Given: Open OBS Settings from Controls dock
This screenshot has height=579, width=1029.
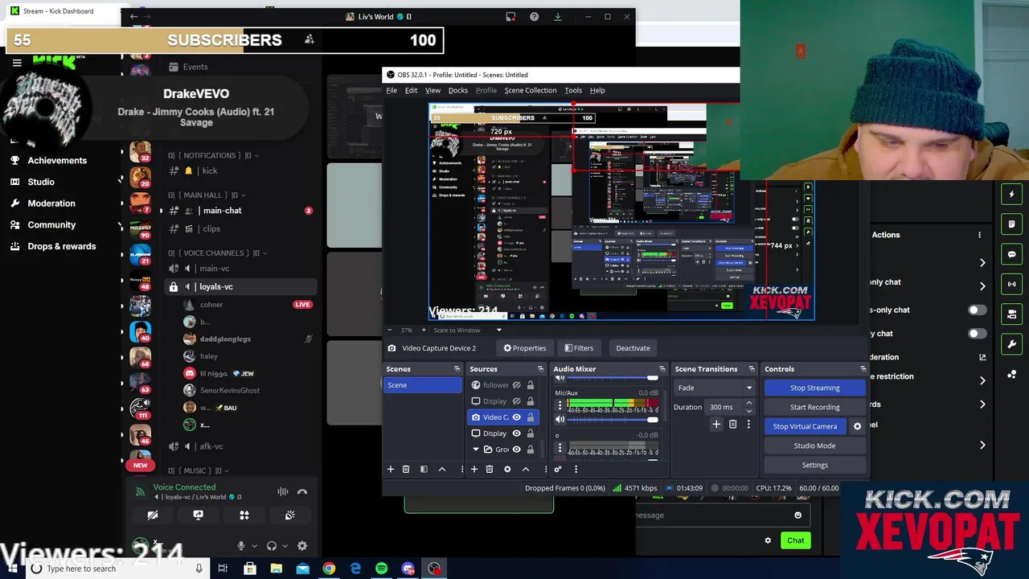Looking at the screenshot, I should 814,465.
